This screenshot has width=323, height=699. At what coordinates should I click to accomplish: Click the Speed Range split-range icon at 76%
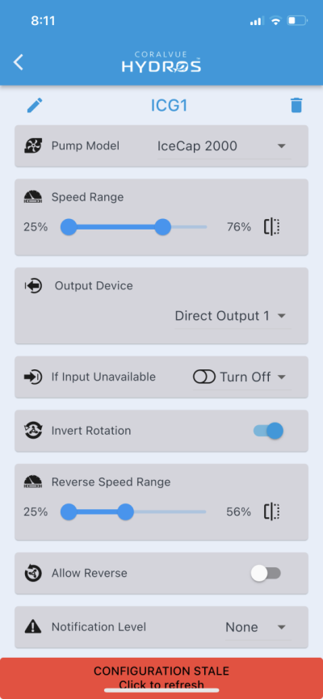[272, 227]
